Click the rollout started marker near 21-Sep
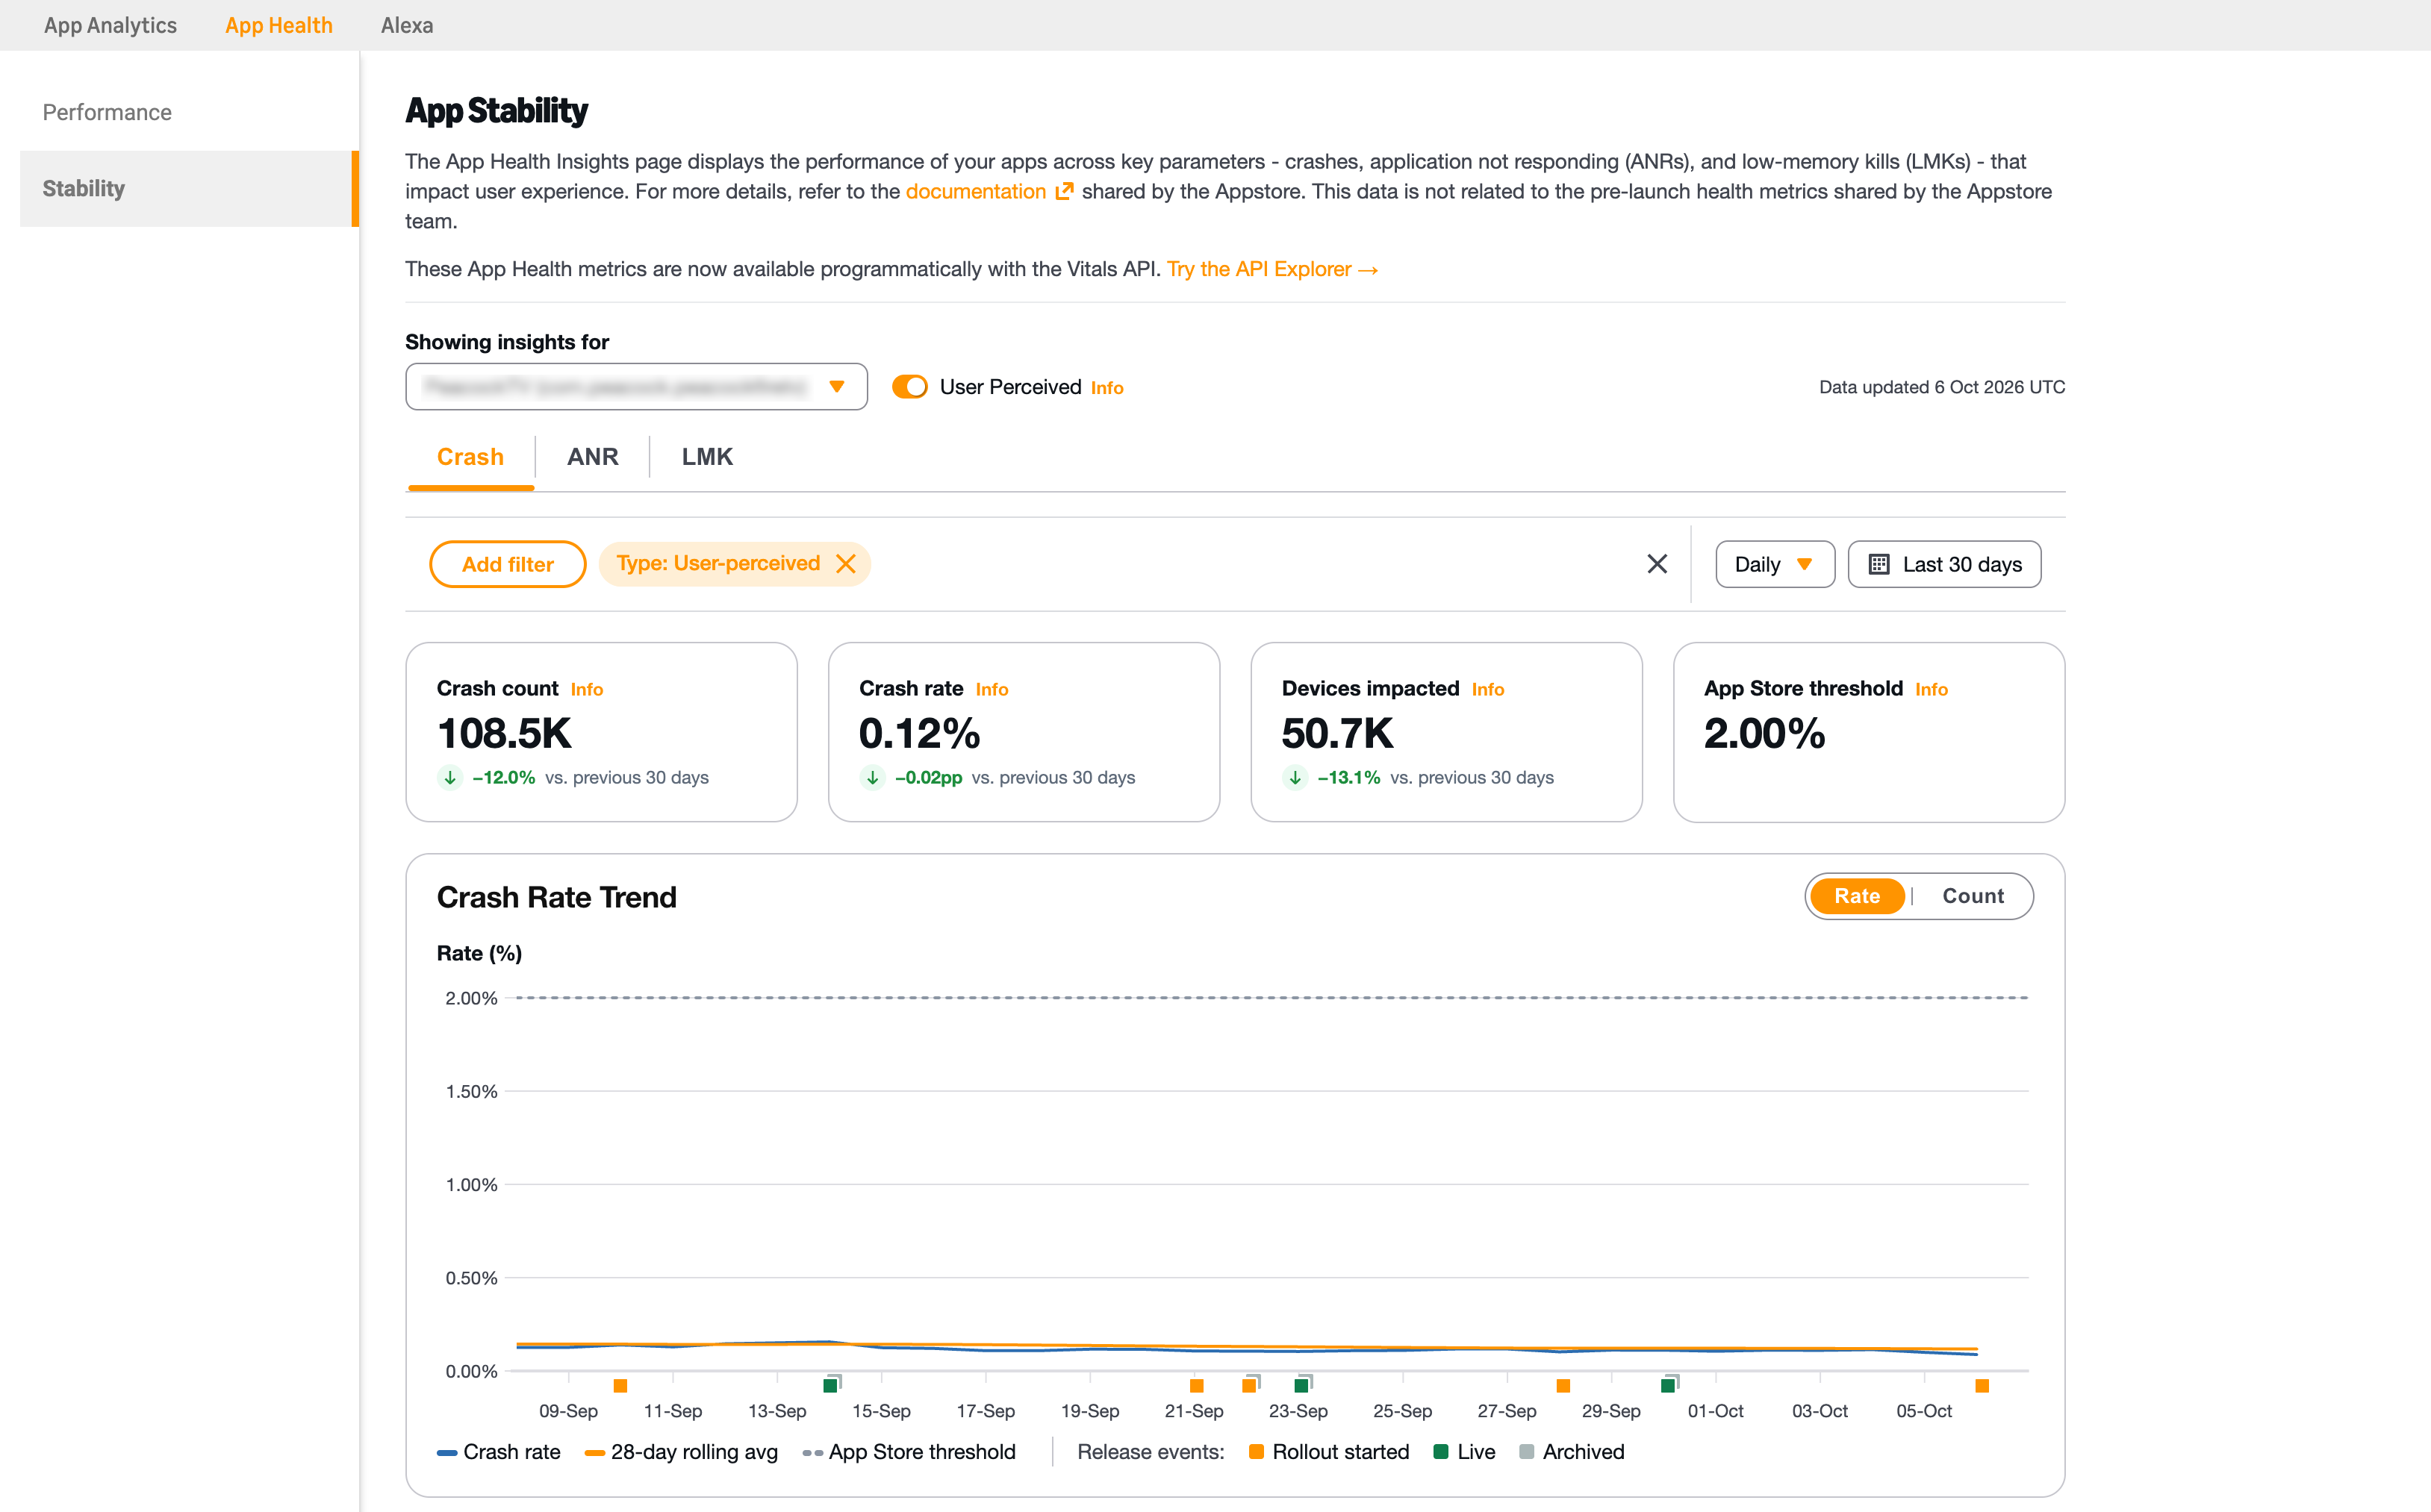 pos(1197,1386)
